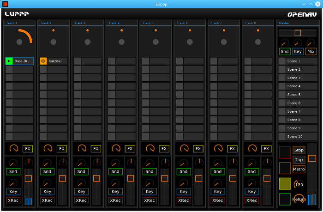Toggle Track 8 Key button
The image size is (323, 212).
(x=252, y=192)
